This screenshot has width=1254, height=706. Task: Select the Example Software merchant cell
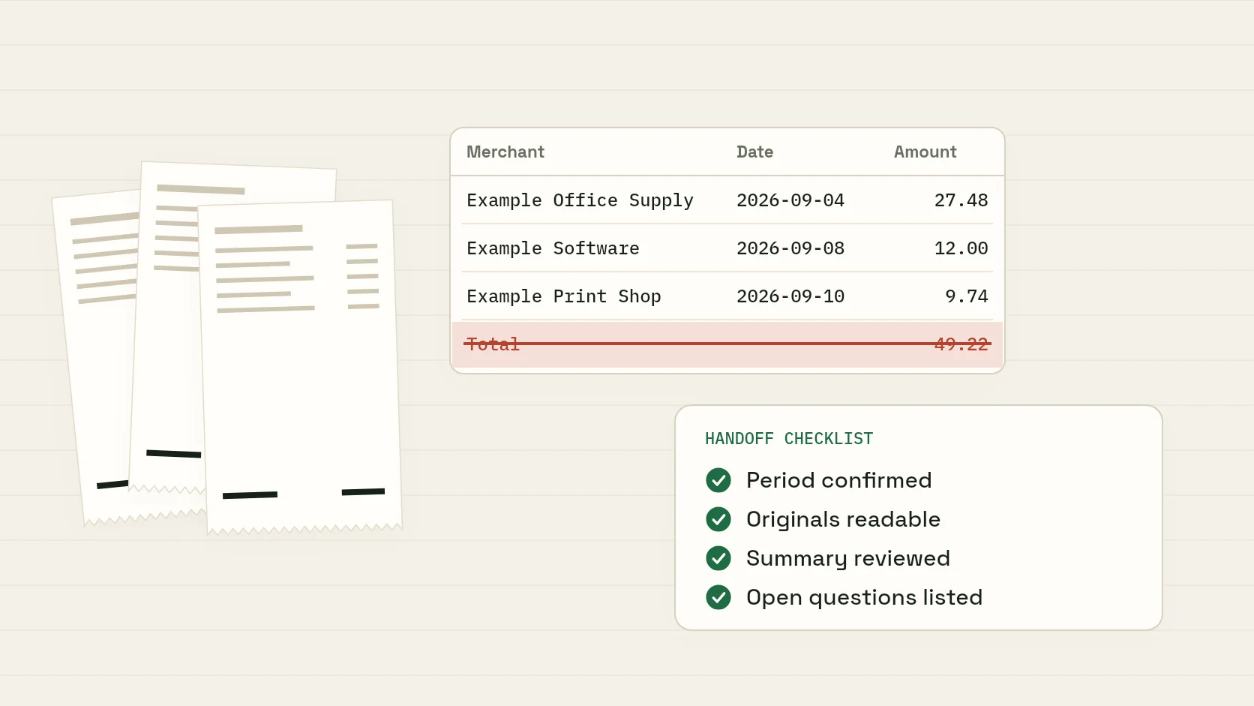click(553, 248)
